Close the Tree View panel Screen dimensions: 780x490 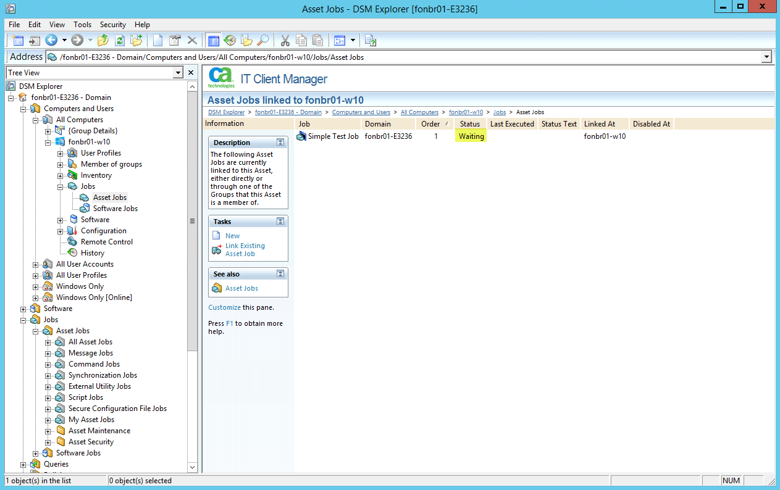coord(191,73)
